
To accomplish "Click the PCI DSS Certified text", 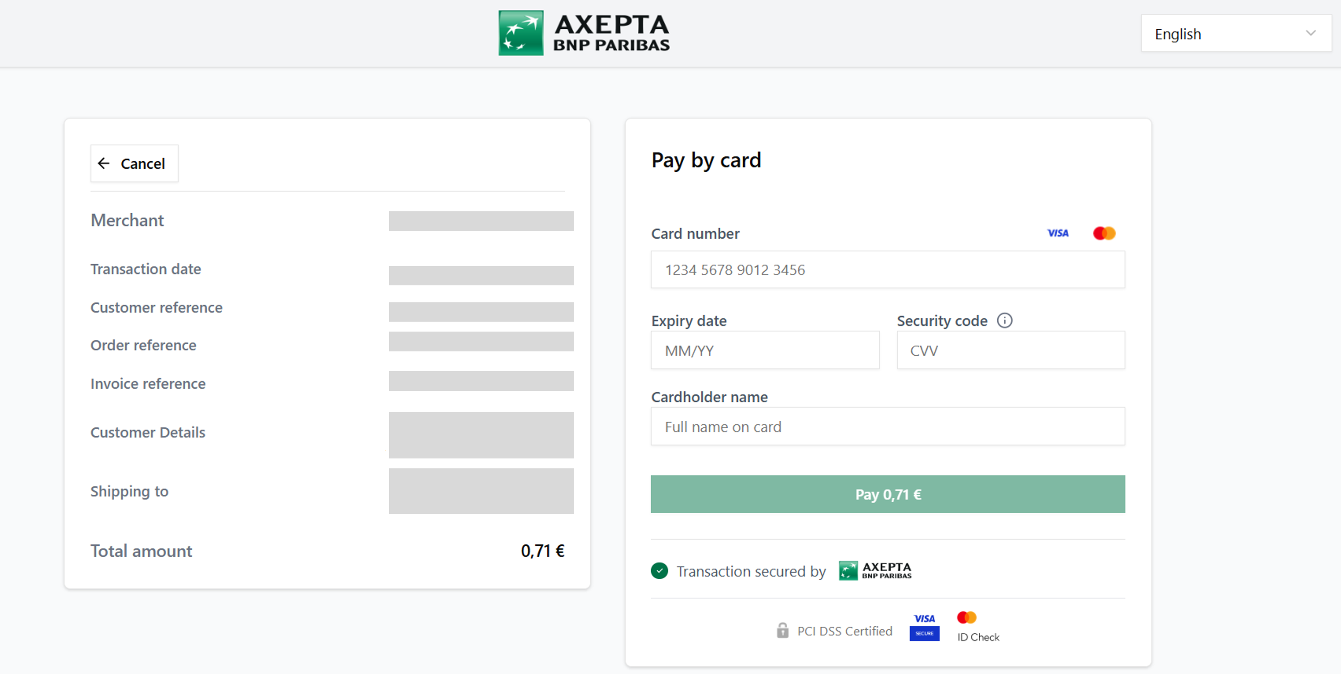I will [x=844, y=631].
